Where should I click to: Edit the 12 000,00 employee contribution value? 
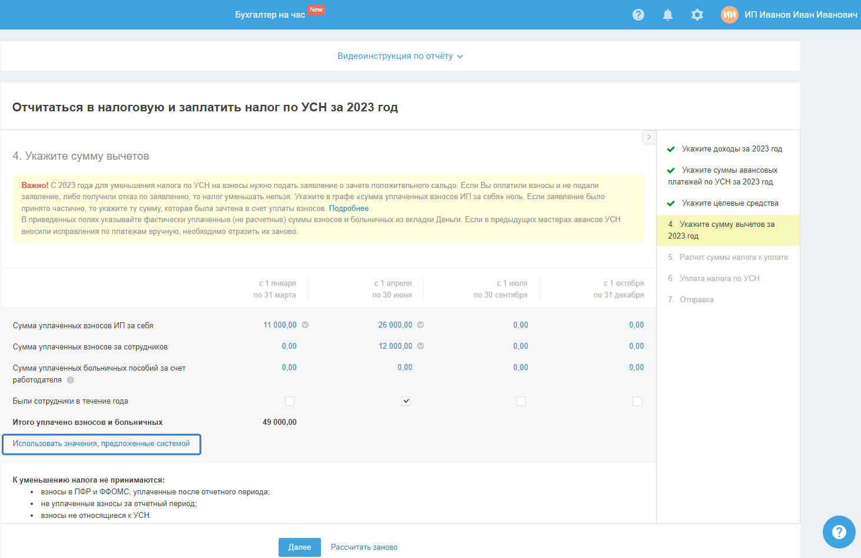pyautogui.click(x=395, y=346)
